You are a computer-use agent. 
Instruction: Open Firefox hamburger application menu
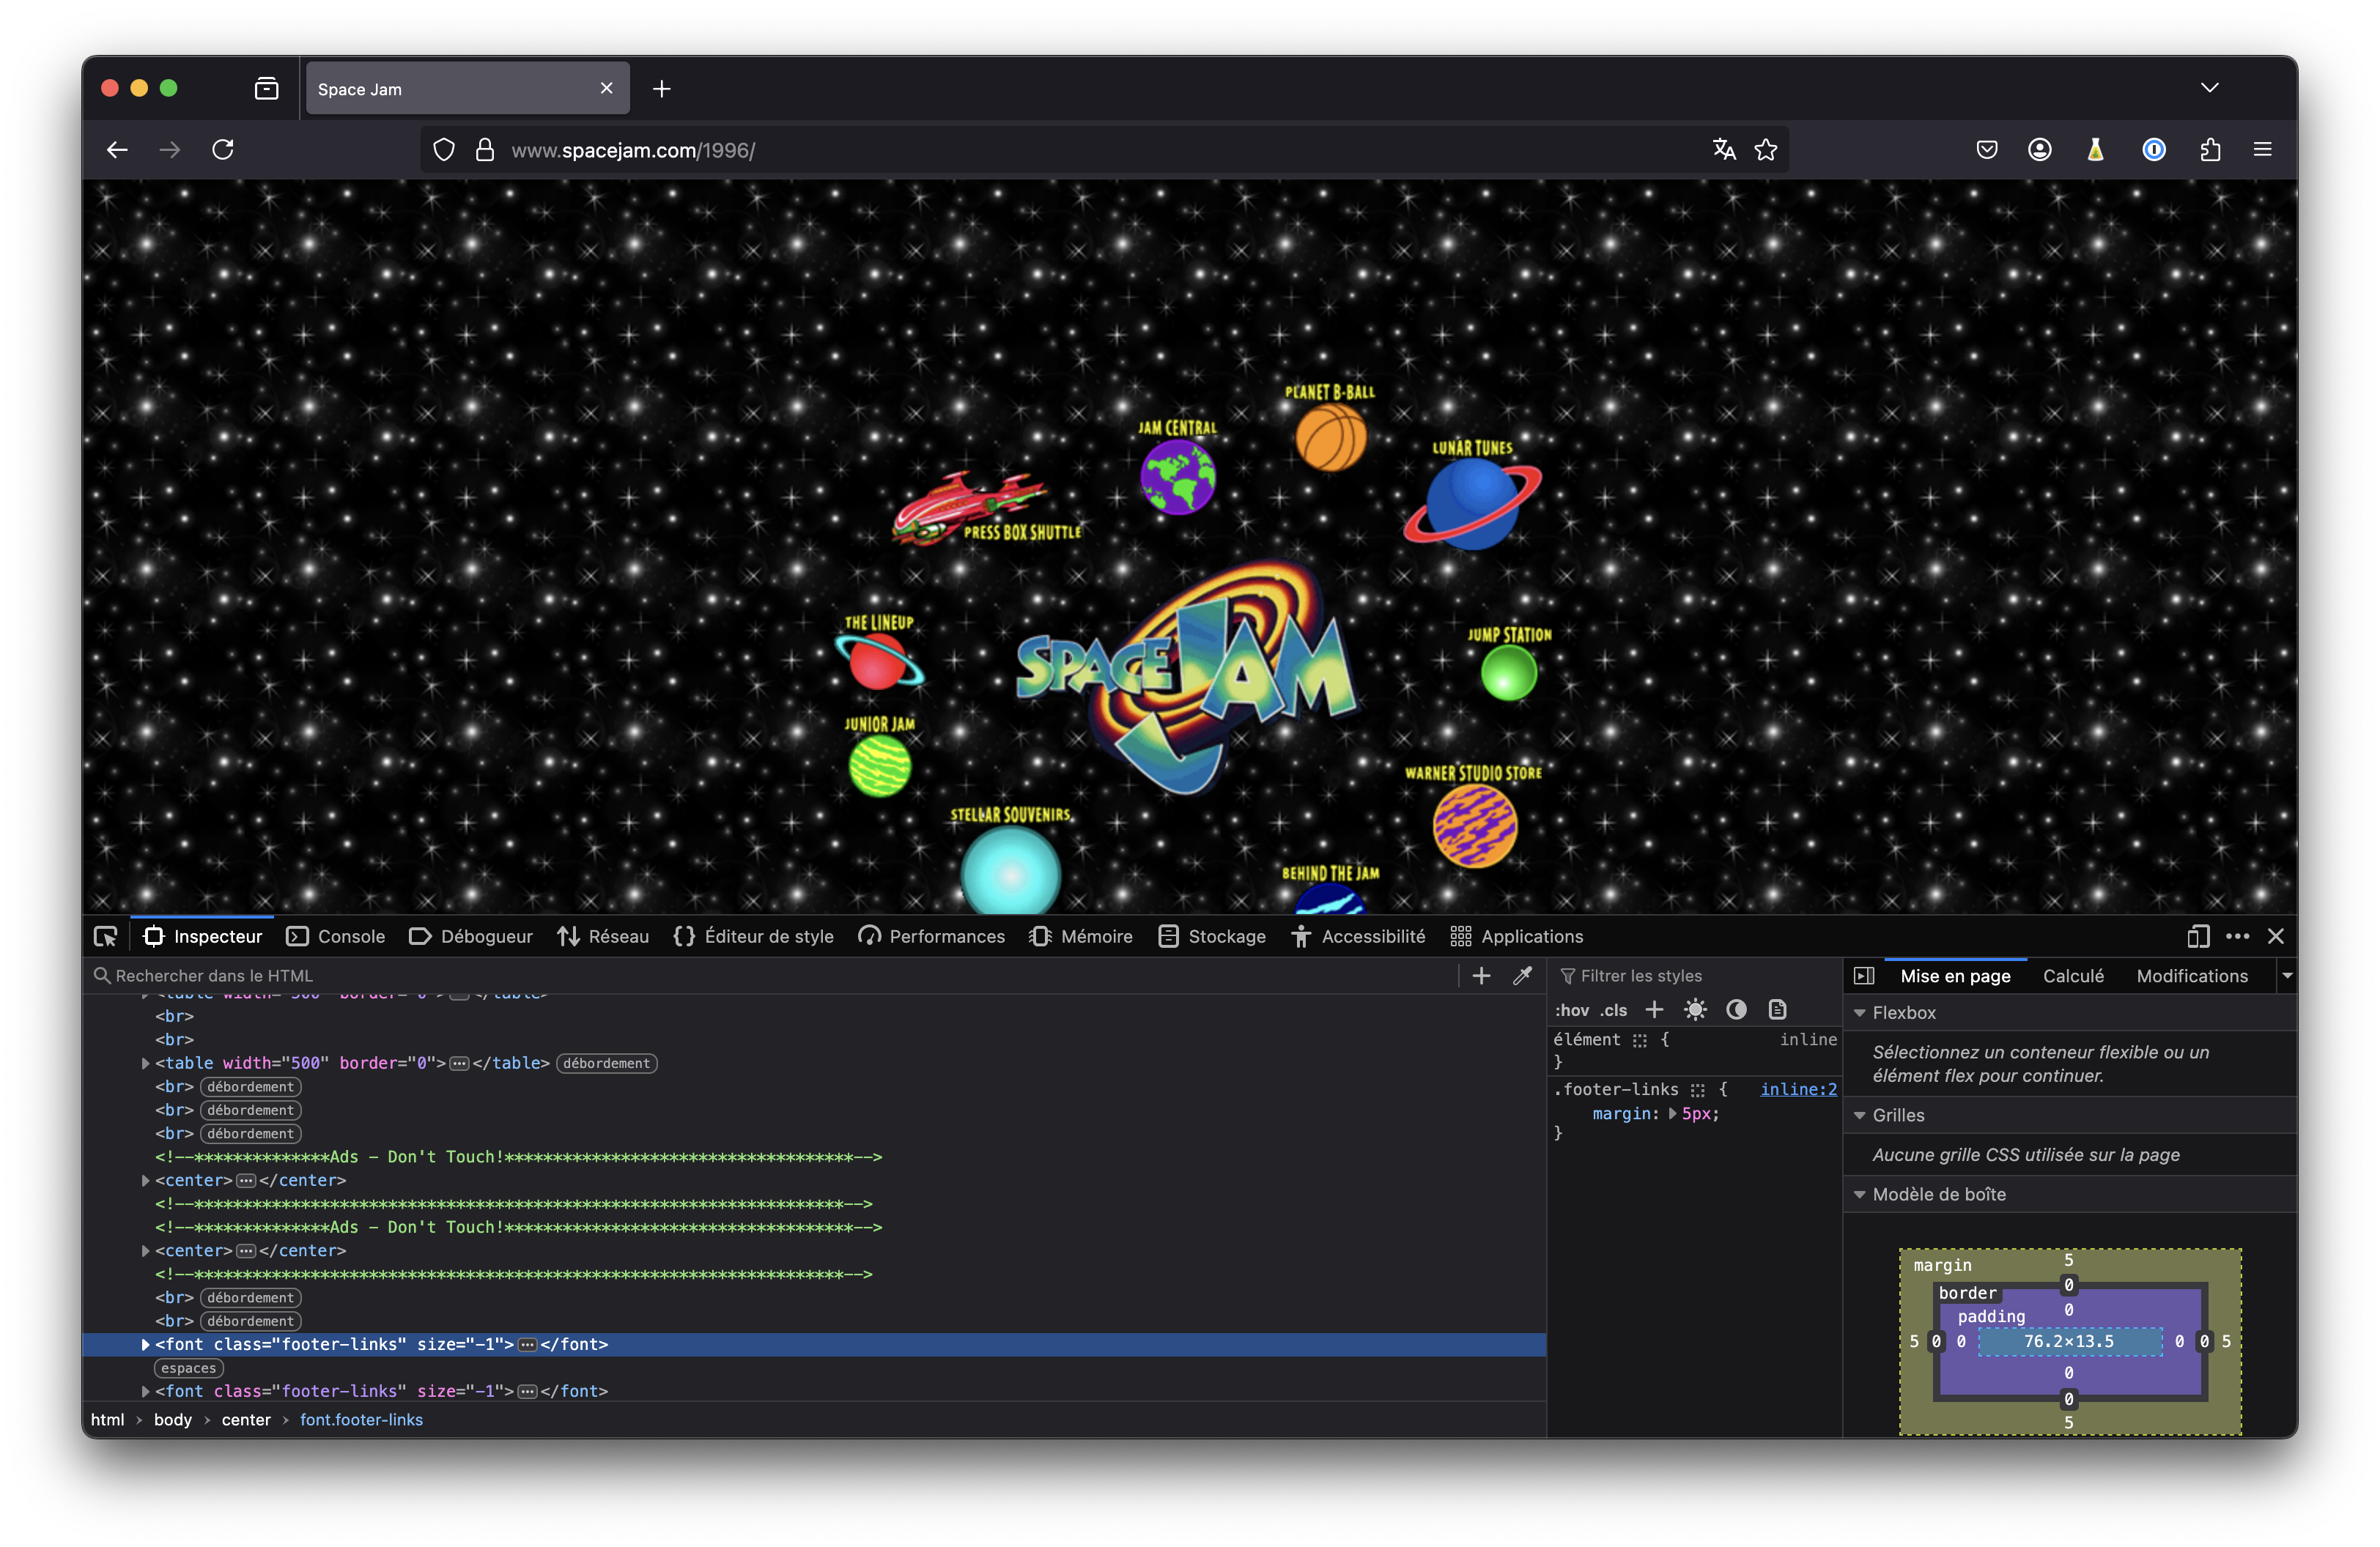click(x=2262, y=150)
